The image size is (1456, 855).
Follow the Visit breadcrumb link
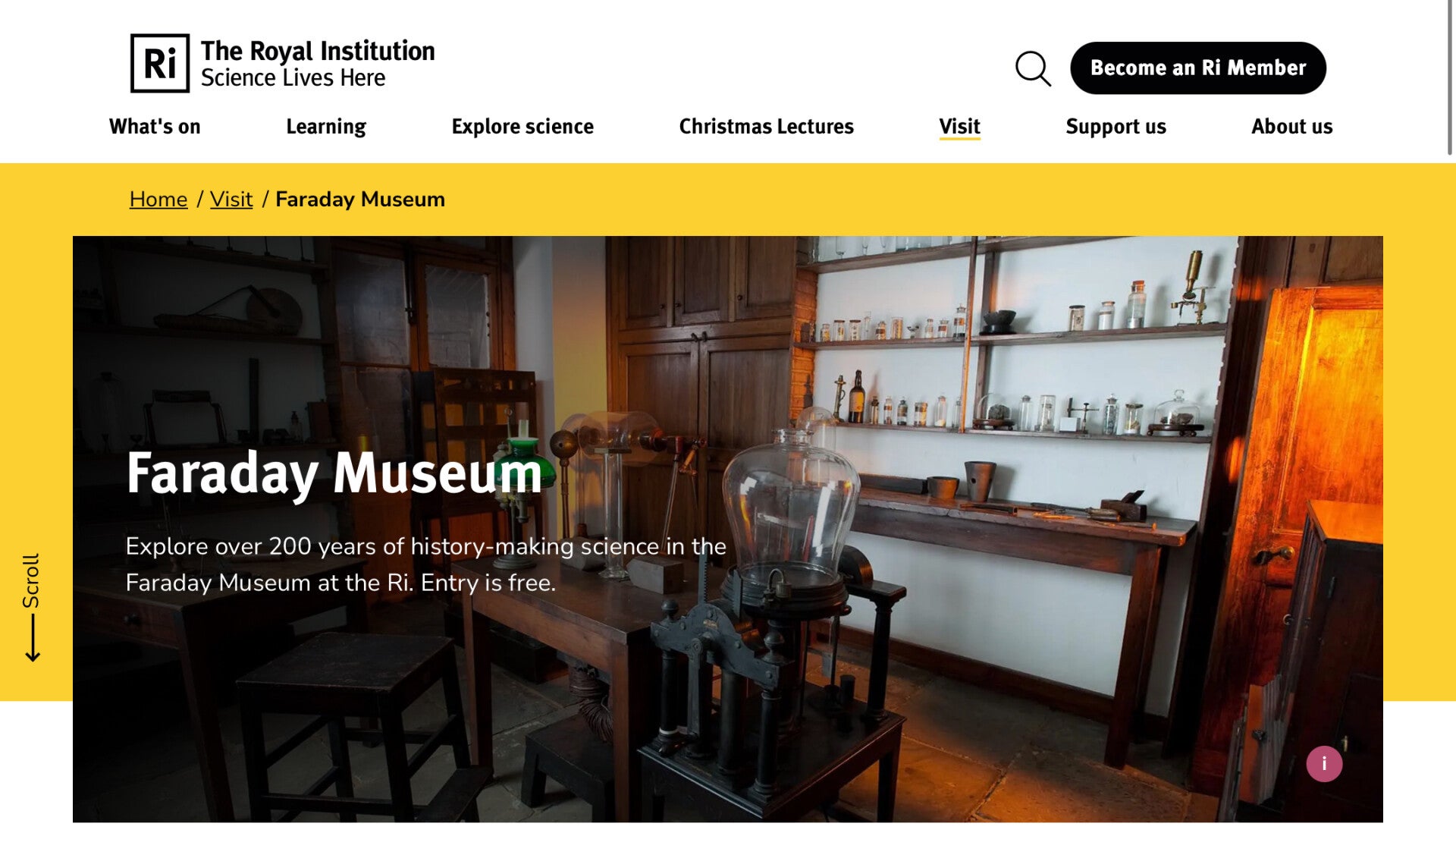231,200
